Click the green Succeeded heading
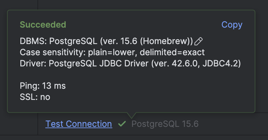 point(43,25)
